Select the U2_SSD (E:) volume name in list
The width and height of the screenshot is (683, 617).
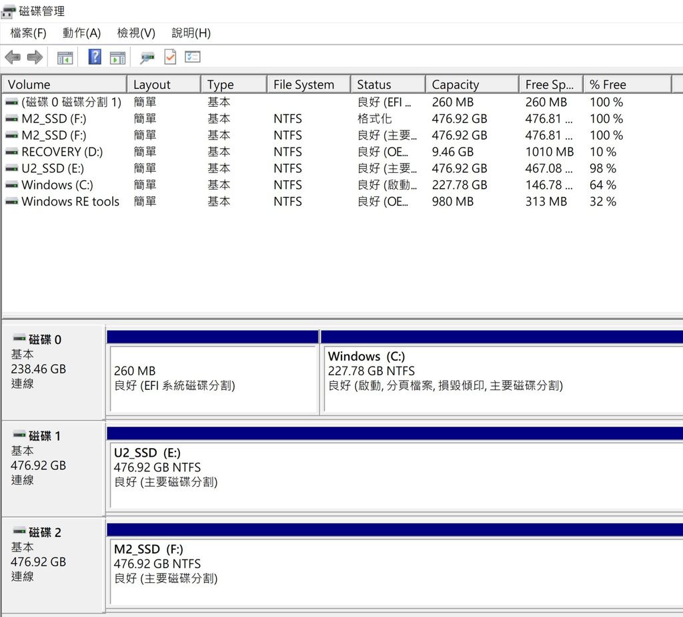pos(53,169)
